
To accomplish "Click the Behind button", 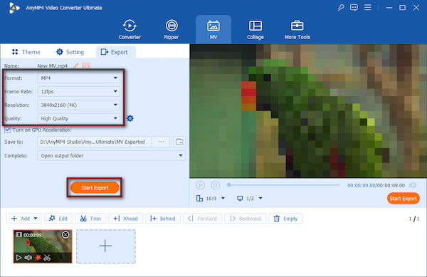I will coord(163,219).
